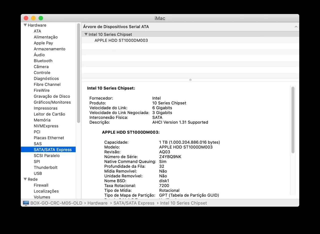The height and width of the screenshot is (234, 320).
Task: Open Impressoras section
Action: click(x=45, y=108)
